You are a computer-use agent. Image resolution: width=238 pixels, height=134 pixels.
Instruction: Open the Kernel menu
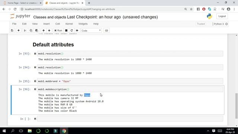[x=69, y=24]
